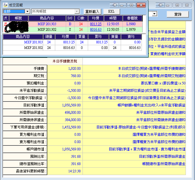Maximize the background account window
Screen dimensions: 195x180
(177, 5)
